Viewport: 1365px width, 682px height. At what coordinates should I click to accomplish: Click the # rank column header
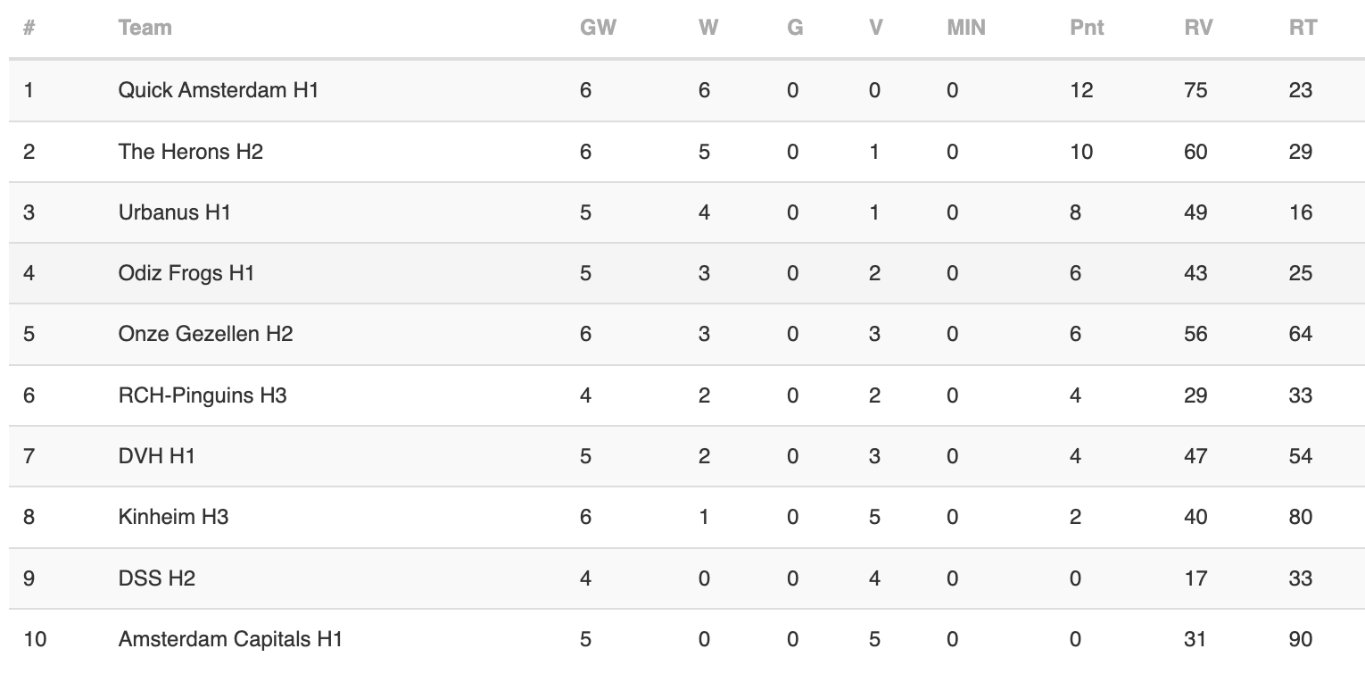[x=29, y=28]
